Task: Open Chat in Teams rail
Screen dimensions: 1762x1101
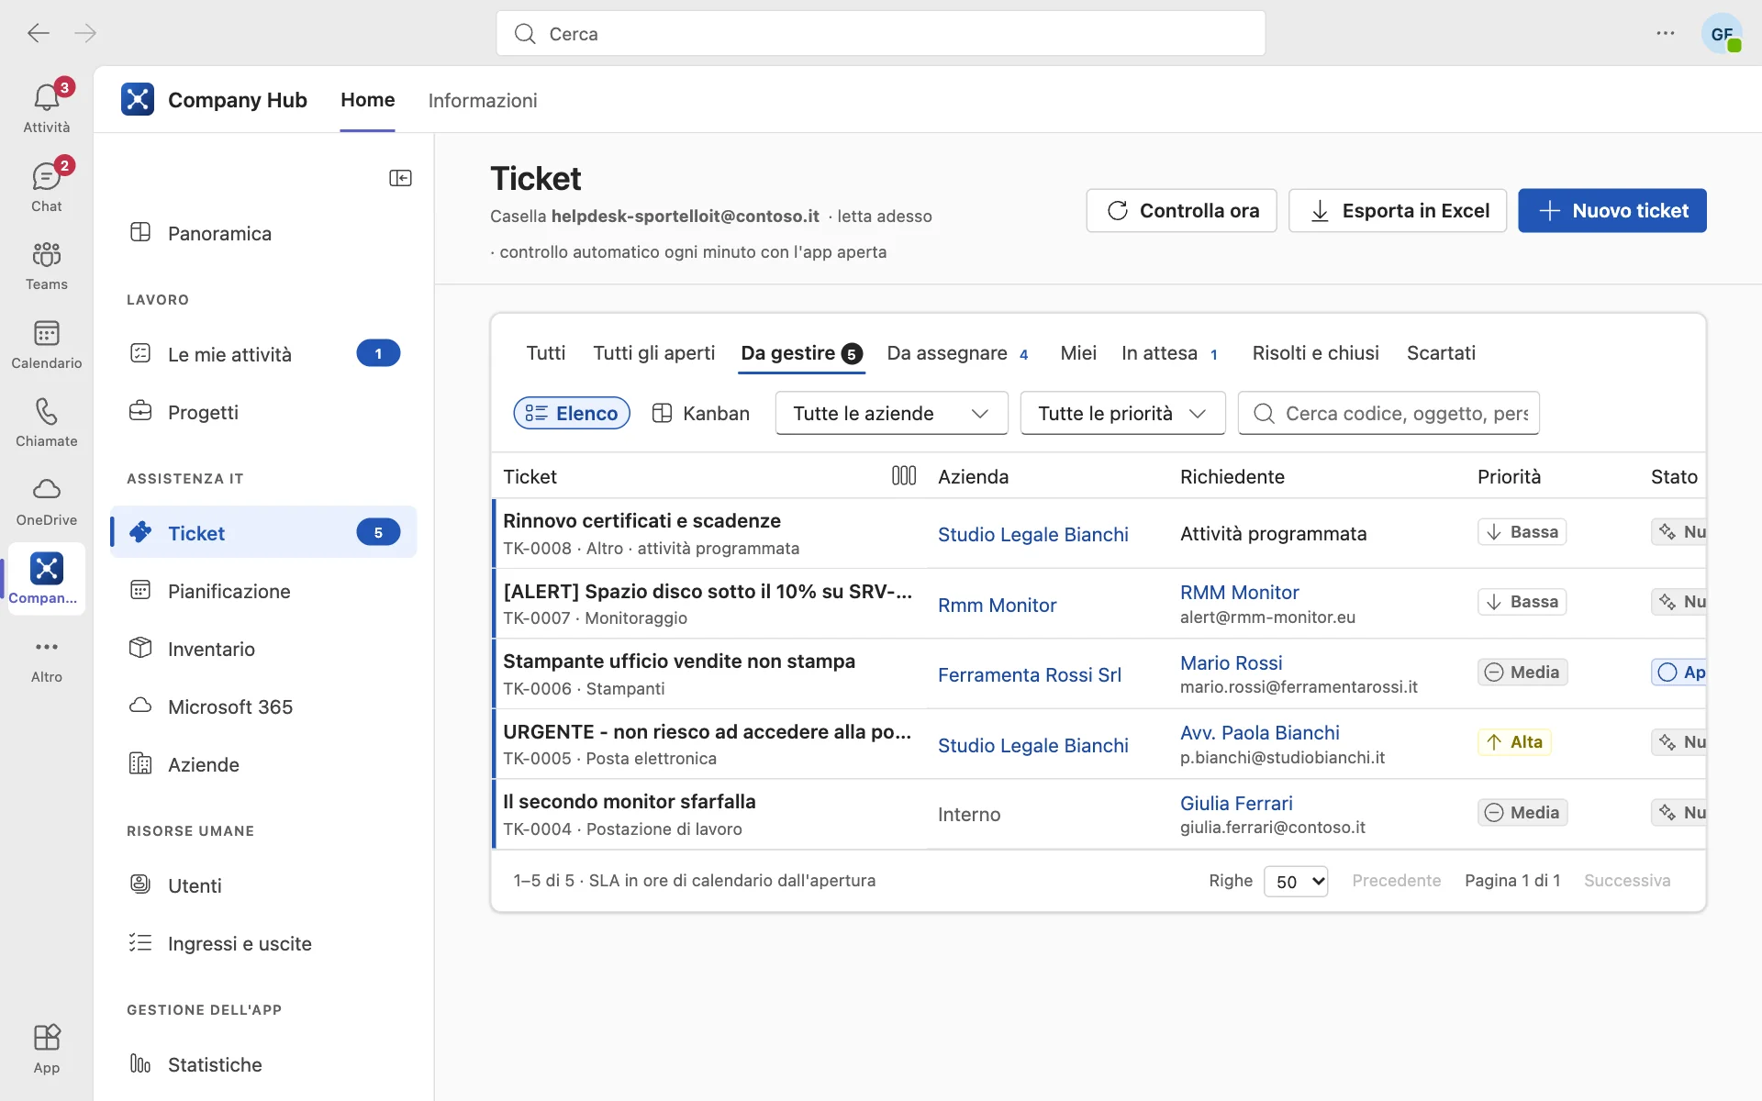Action: (x=47, y=185)
